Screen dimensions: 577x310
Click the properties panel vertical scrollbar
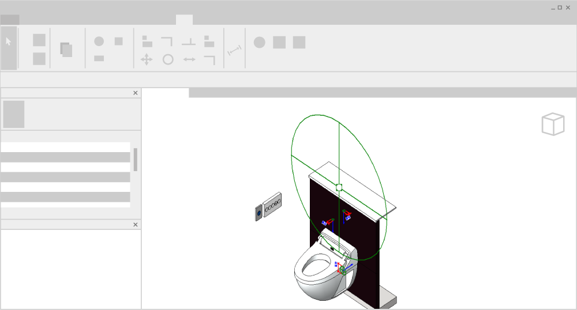pyautogui.click(x=136, y=160)
